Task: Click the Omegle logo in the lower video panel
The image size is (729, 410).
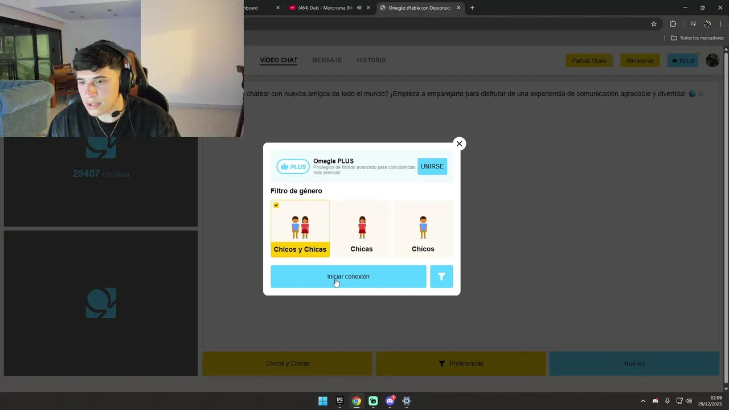Action: point(101,303)
